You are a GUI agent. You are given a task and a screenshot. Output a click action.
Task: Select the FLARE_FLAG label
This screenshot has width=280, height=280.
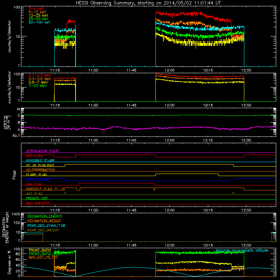36,175
